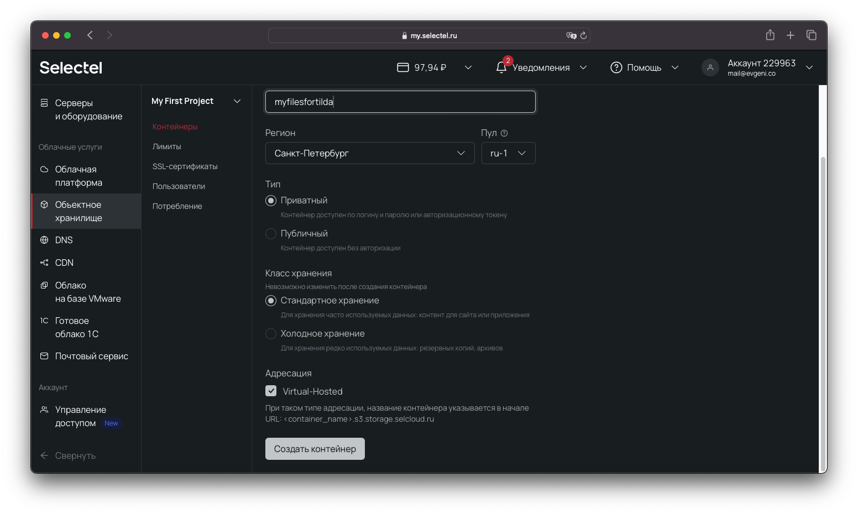The image size is (858, 514).
Task: Reload the page
Action: click(x=583, y=35)
